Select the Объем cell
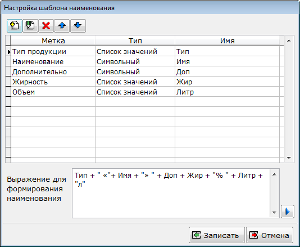This screenshot has width=300, height=247. click(53, 92)
